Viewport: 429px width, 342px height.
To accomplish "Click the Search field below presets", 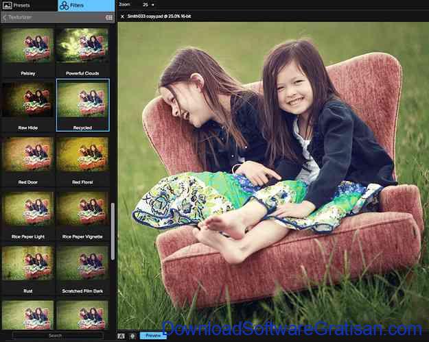I will point(58,335).
